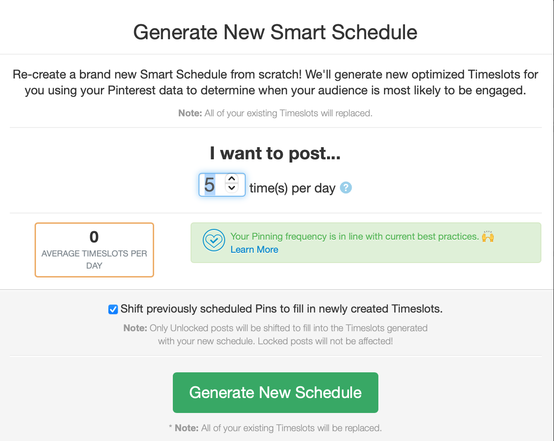Click the "I want to post..." heading

coord(275,153)
